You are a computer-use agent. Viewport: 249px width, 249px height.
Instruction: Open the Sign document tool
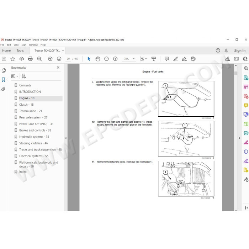184,59
